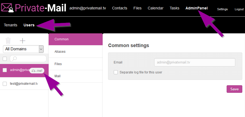Click the Email input field
Viewport: 245px width, 117px height.
(194, 62)
